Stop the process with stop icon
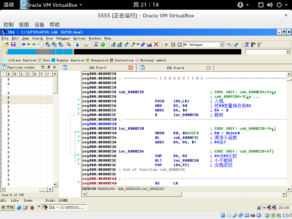Image resolution: width=292 pixels, height=219 pixels. (x=180, y=44)
